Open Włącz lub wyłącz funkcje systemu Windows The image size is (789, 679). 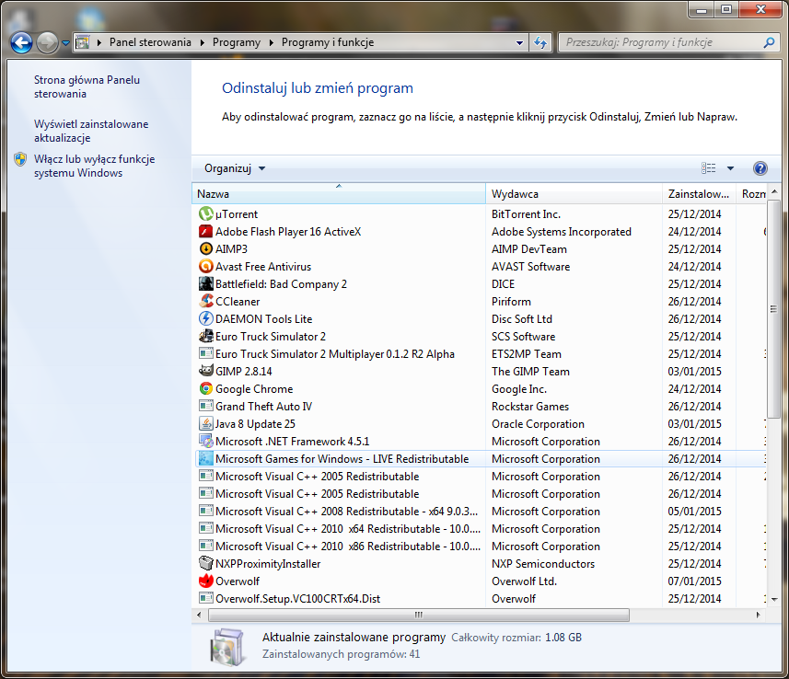pos(94,166)
